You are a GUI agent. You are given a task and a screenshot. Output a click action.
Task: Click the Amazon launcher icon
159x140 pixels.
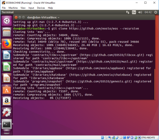click(x=7, y=101)
